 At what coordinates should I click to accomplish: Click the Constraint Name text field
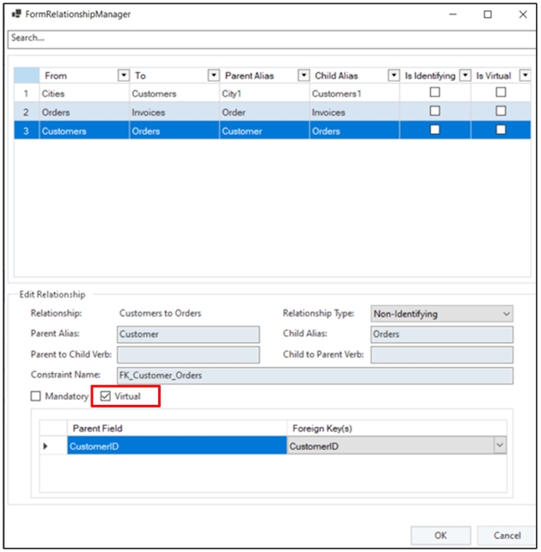pos(314,376)
